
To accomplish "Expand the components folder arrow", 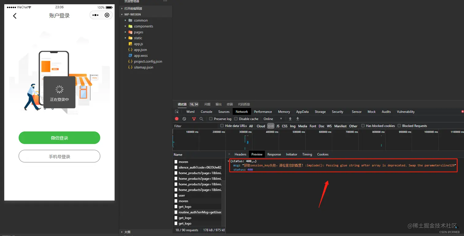I will (125, 26).
